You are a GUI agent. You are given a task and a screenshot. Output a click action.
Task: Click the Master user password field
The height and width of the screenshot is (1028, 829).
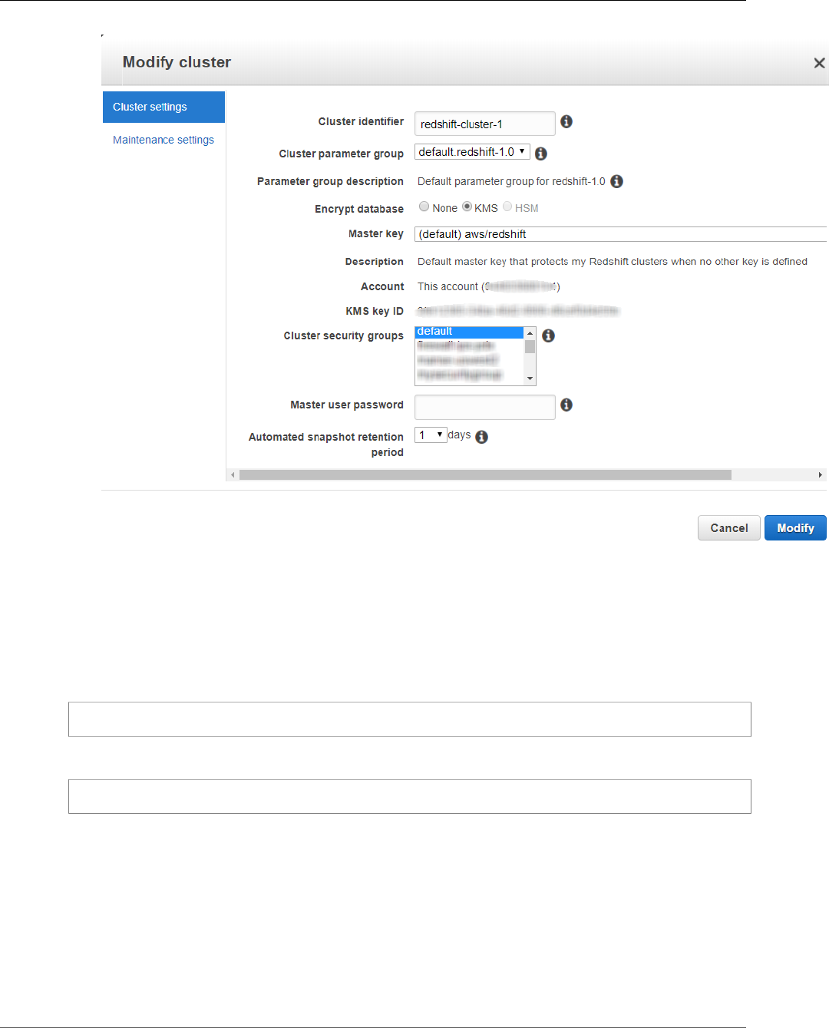pos(484,407)
